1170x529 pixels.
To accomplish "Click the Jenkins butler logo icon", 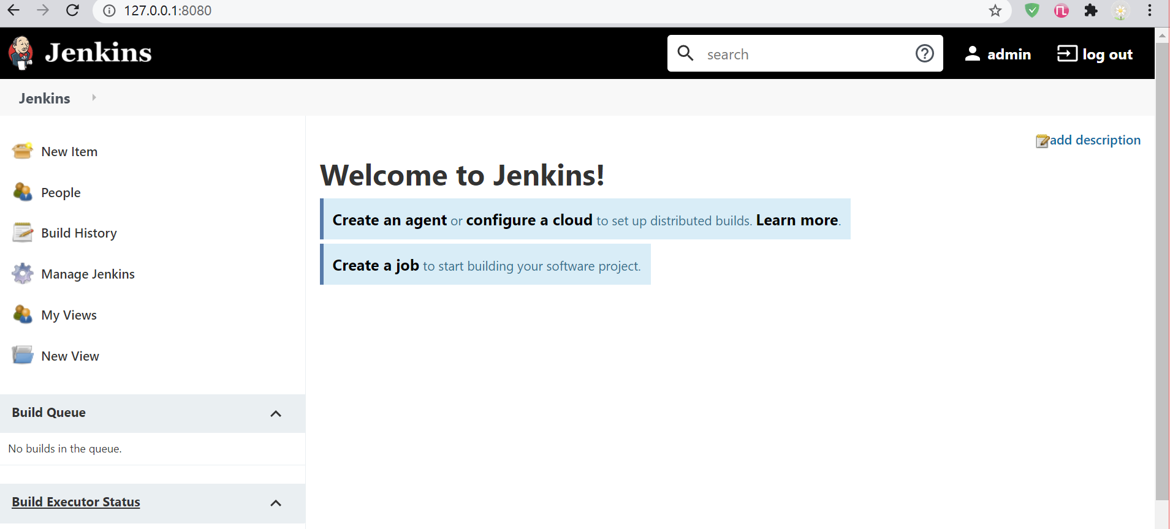I will [21, 53].
